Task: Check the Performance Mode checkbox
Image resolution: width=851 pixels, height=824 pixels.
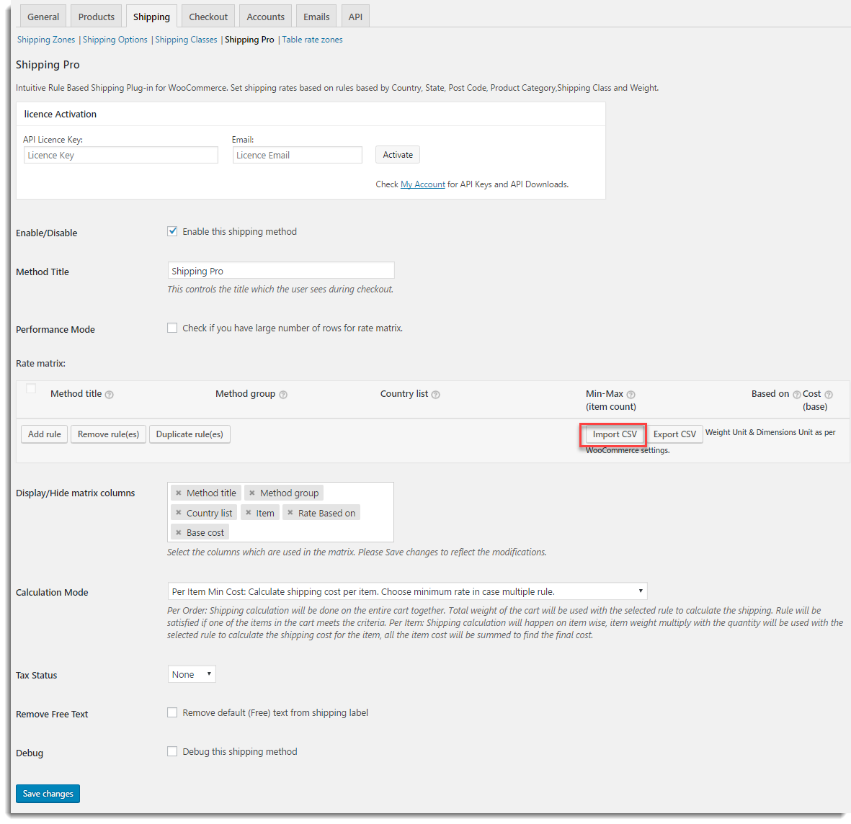Action: (x=172, y=328)
